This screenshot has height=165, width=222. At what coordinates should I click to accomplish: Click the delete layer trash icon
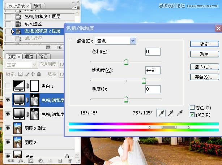[x=70, y=160]
